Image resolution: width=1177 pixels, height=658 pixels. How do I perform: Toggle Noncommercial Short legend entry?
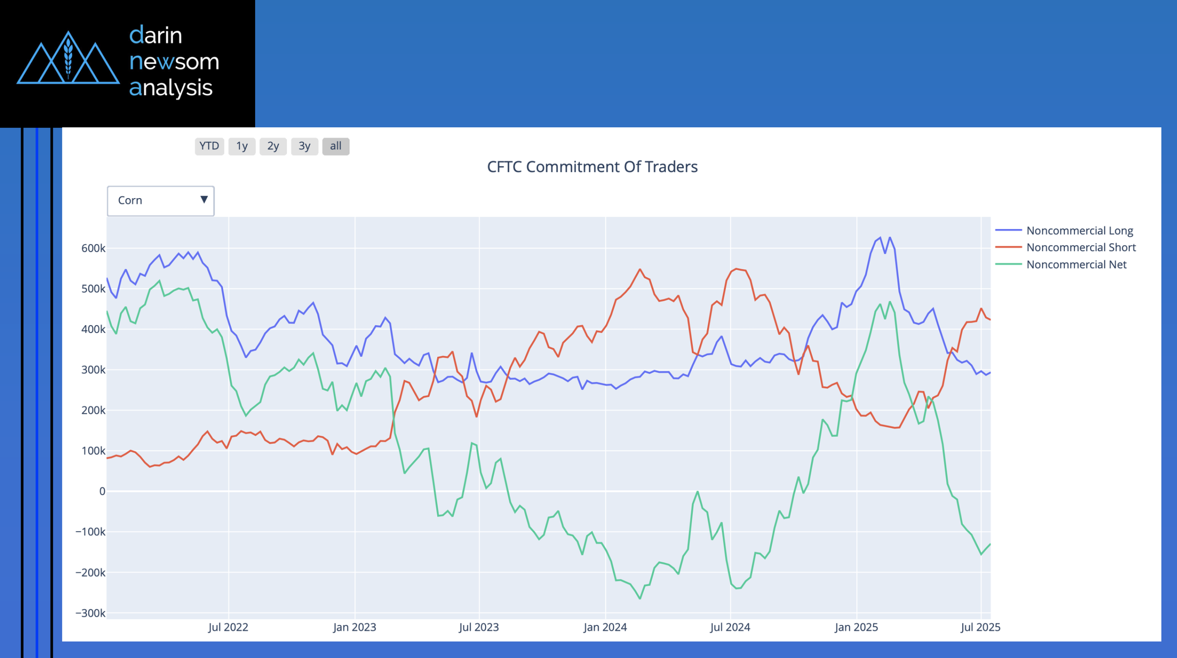[1081, 247]
